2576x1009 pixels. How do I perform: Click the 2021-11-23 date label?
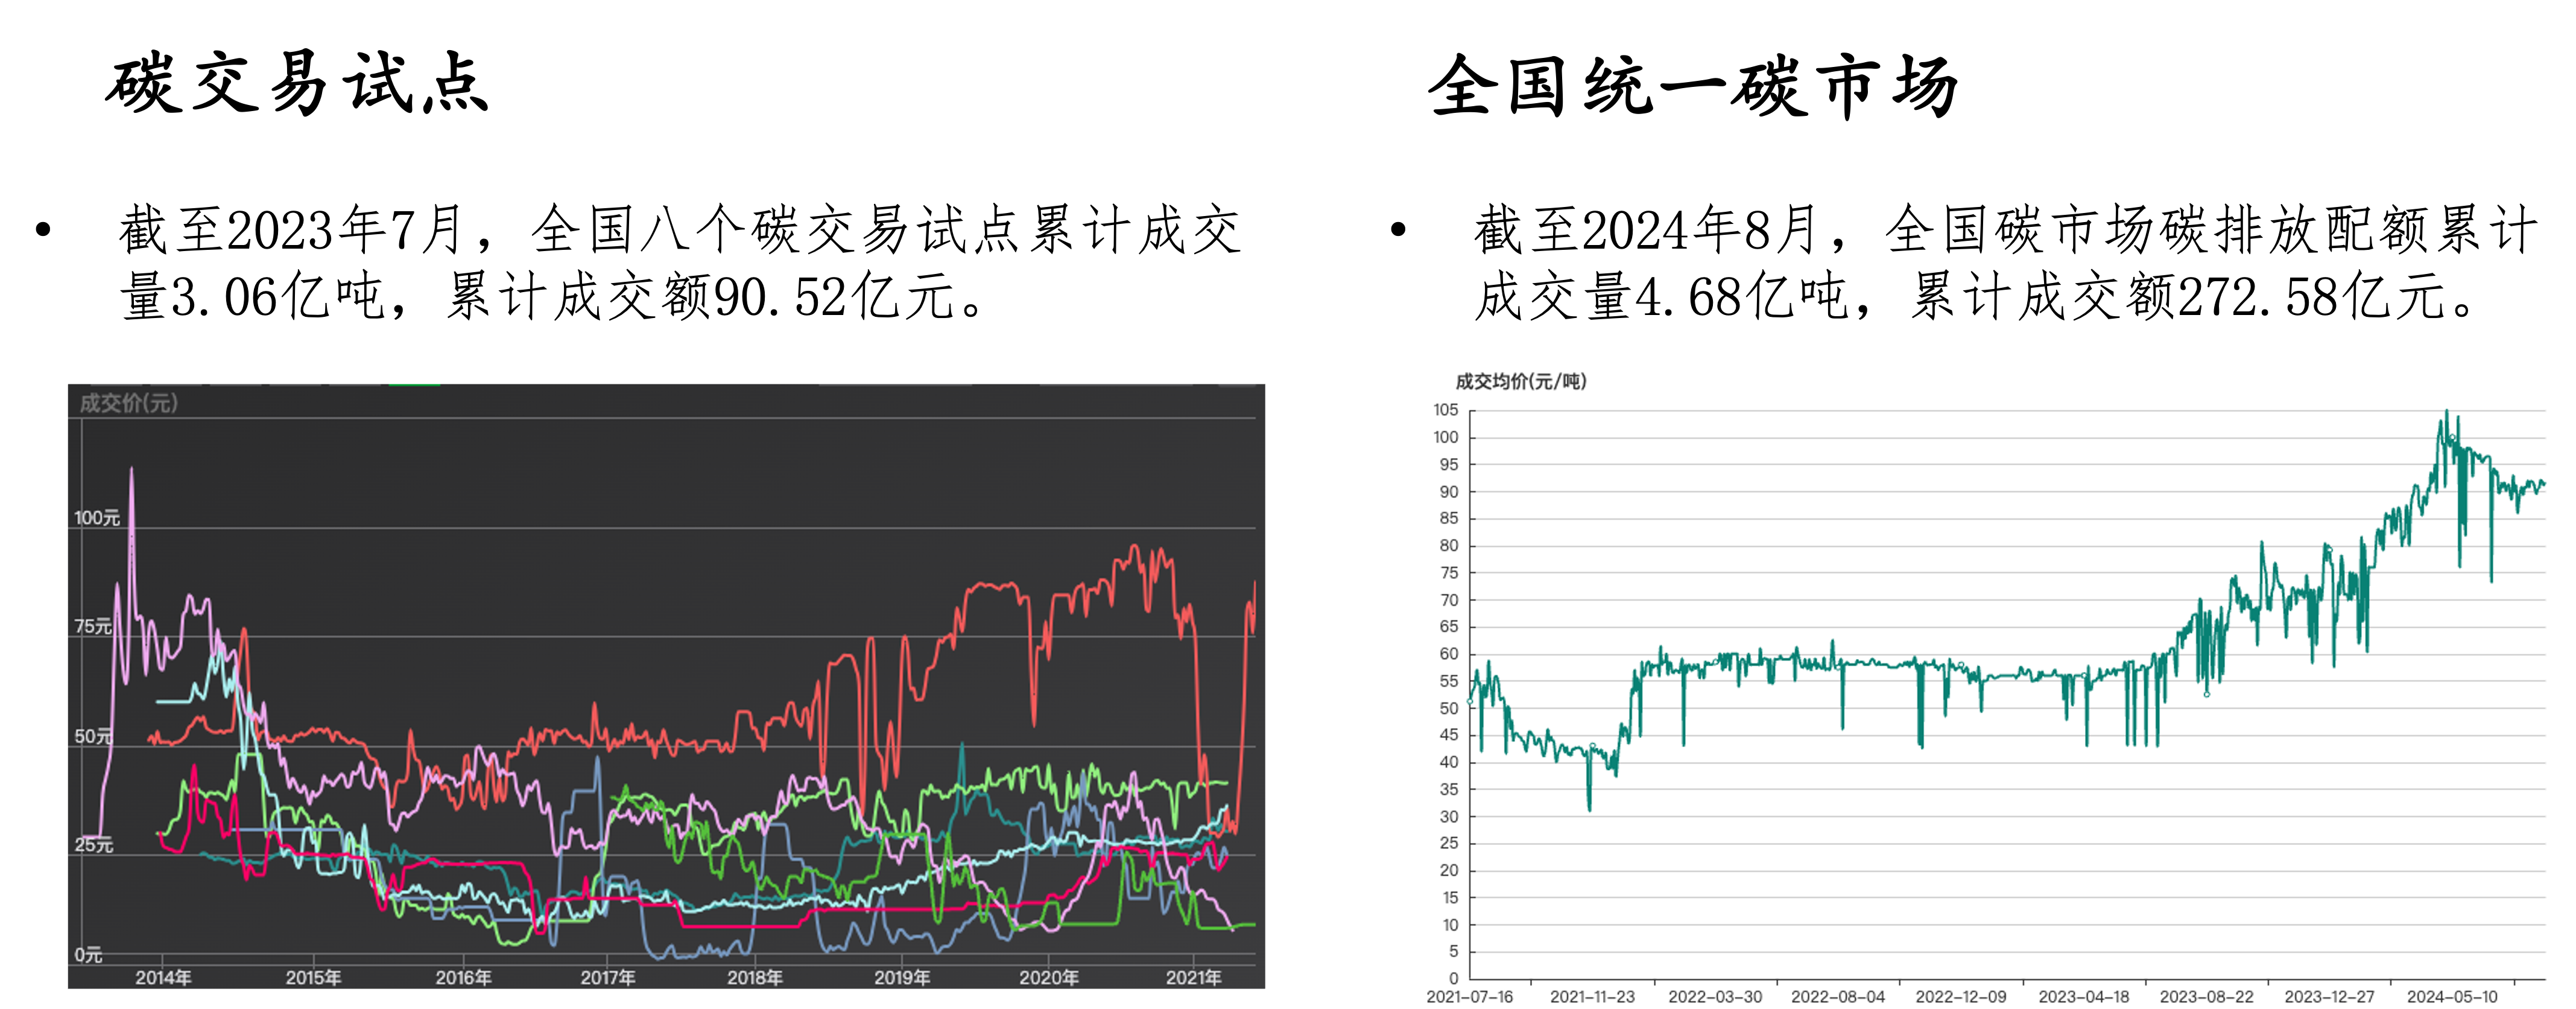click(1592, 997)
